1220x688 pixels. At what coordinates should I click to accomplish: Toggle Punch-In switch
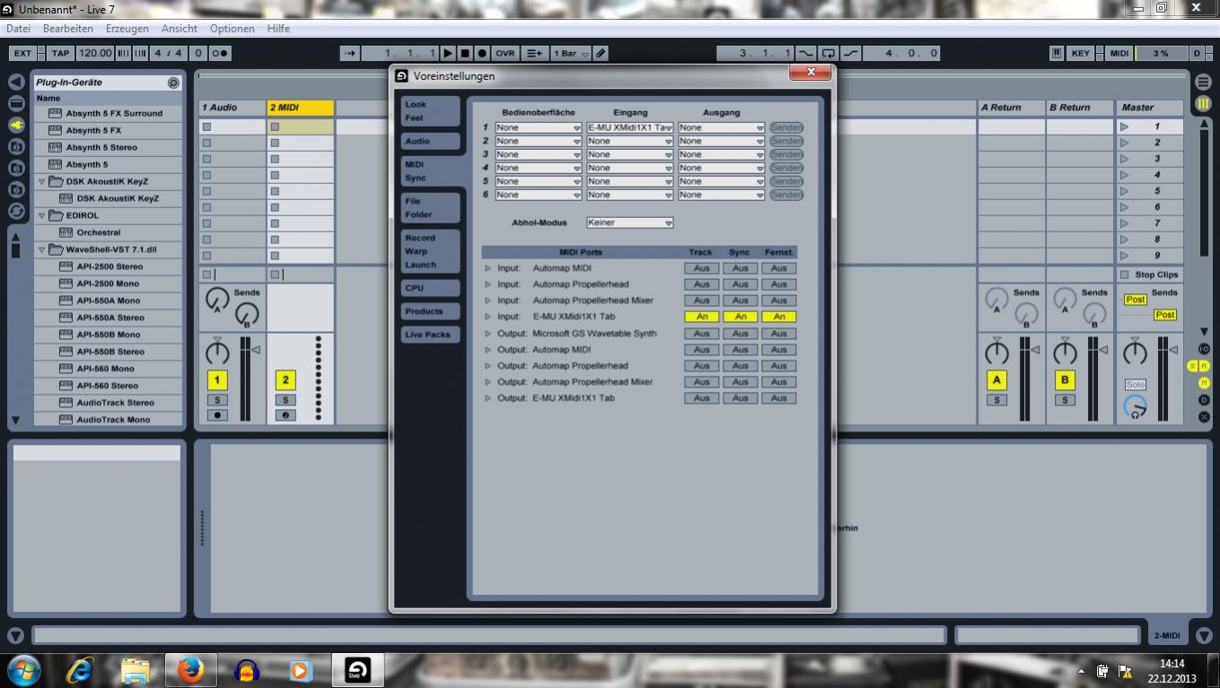pyautogui.click(x=806, y=53)
